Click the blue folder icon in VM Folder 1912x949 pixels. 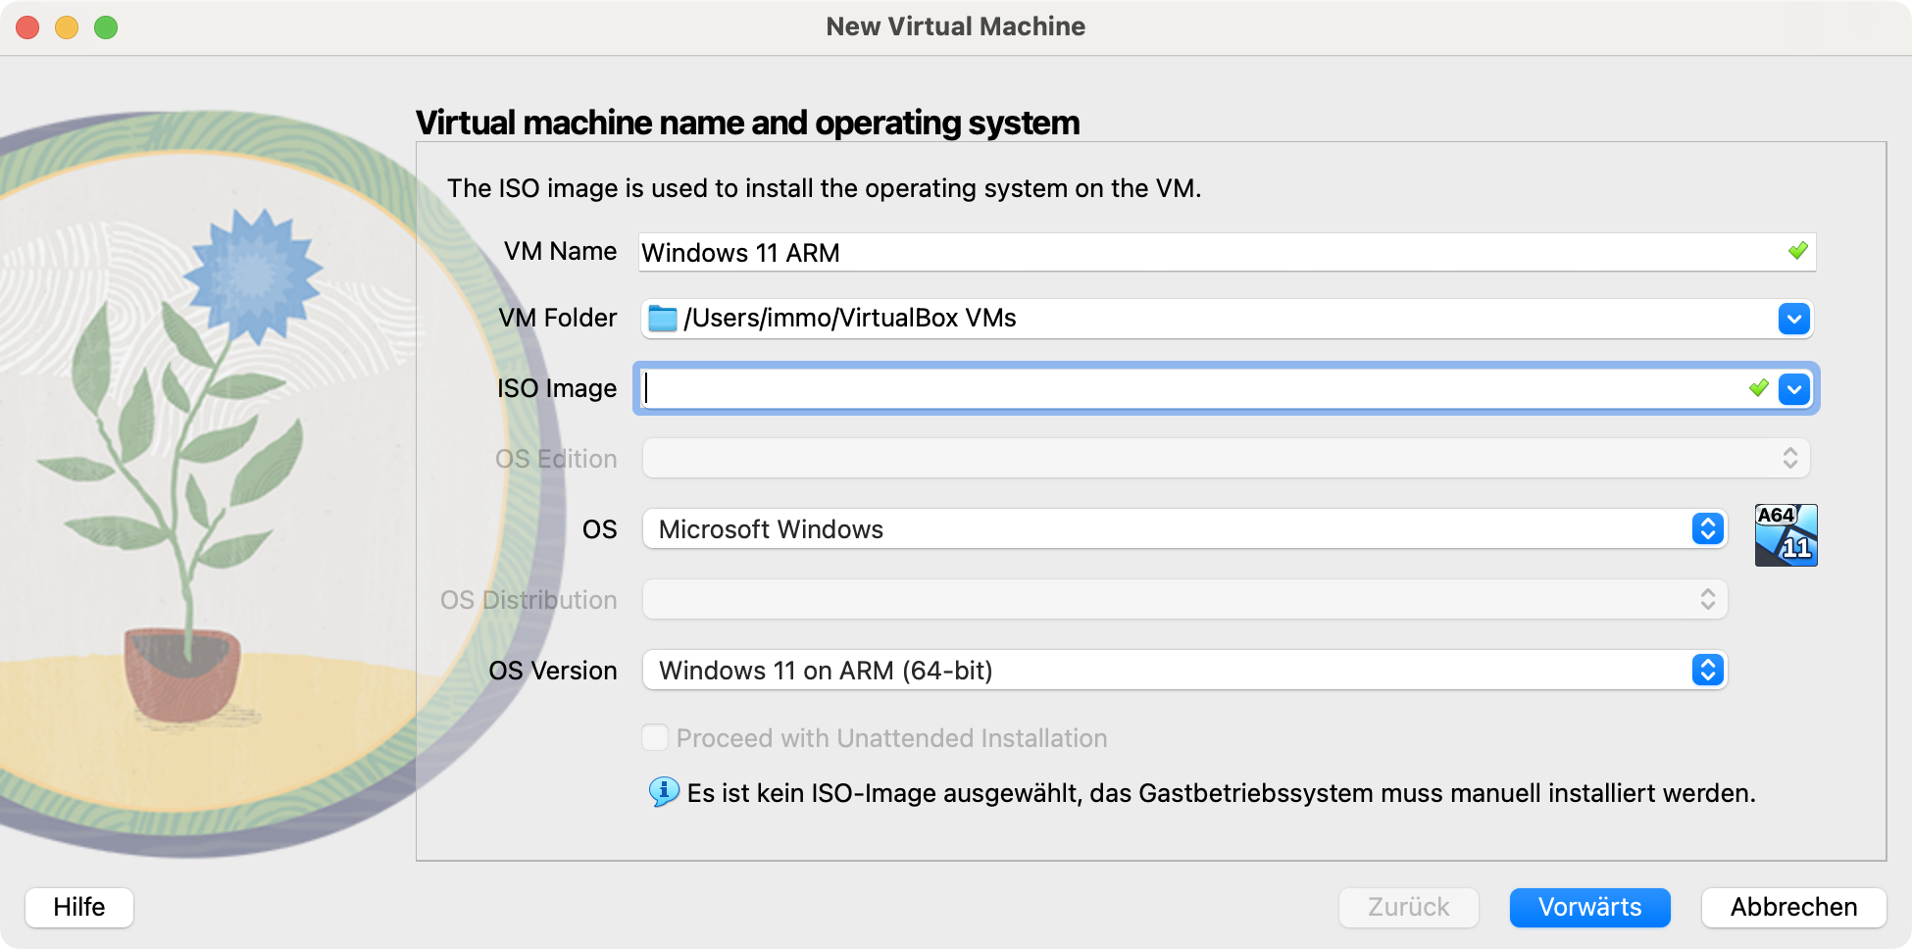pos(664,319)
